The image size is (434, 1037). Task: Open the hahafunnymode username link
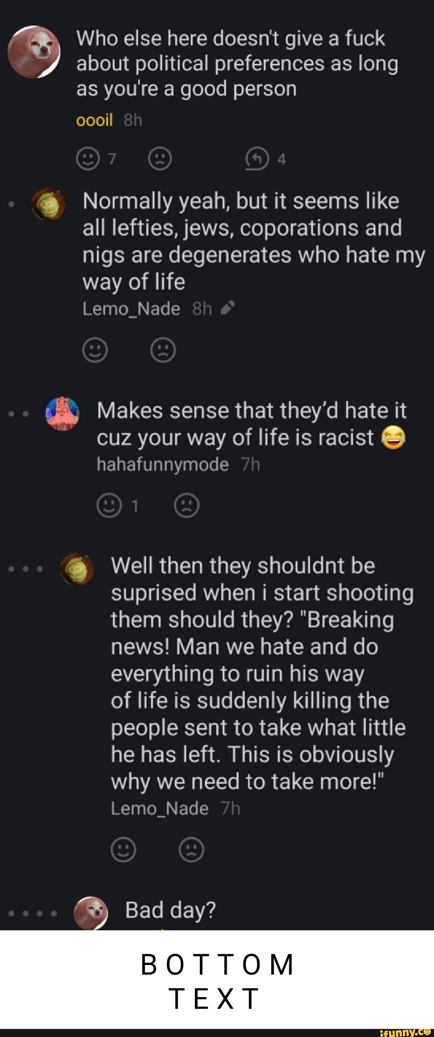[x=162, y=465]
